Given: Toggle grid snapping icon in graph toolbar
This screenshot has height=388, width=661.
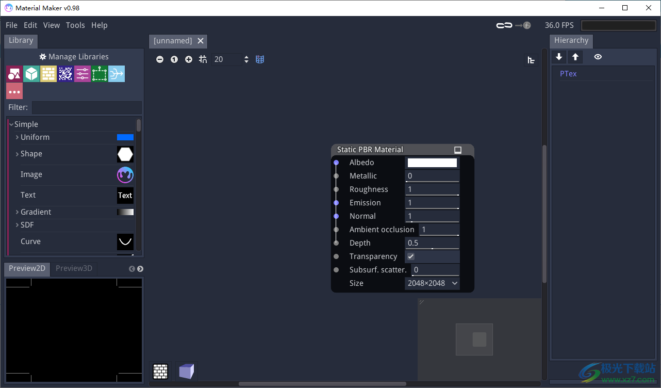Looking at the screenshot, I should pos(203,59).
